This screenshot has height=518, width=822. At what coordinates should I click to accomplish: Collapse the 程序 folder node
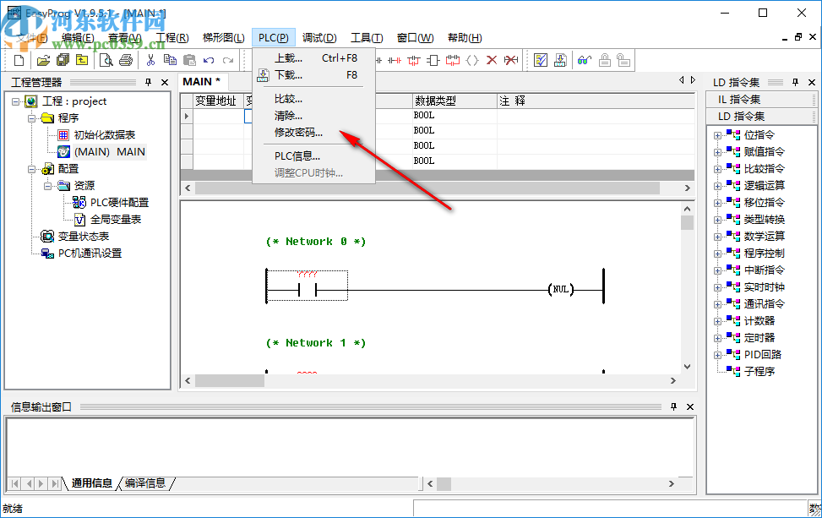pyautogui.click(x=31, y=118)
